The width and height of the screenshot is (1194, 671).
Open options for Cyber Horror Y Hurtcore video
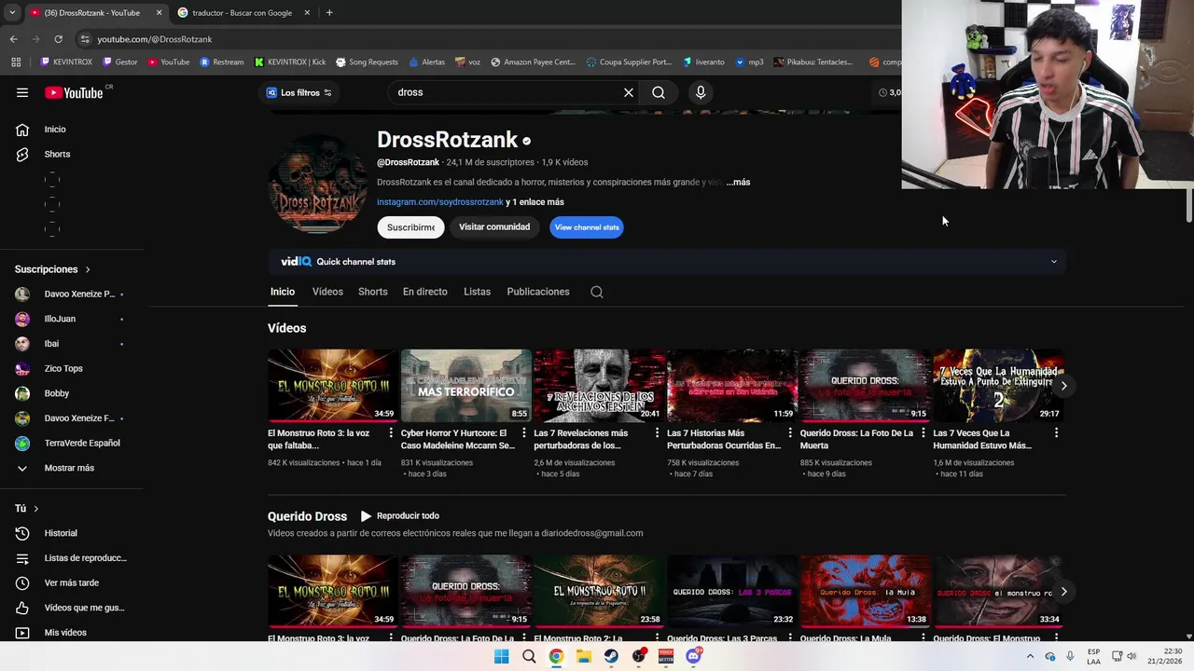click(x=524, y=433)
